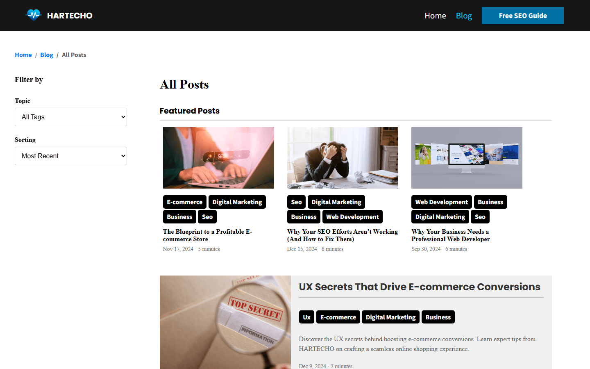Click the Seo tag under second featured post
The height and width of the screenshot is (369, 590).
click(x=296, y=202)
